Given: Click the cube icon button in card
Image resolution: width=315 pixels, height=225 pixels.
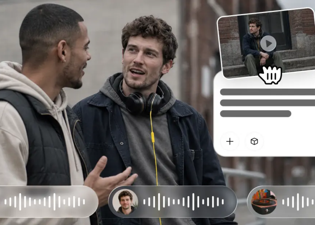Looking at the screenshot, I should 255,141.
